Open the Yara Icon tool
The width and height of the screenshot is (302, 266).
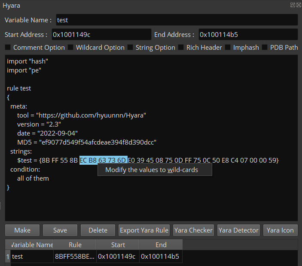pos(280,230)
